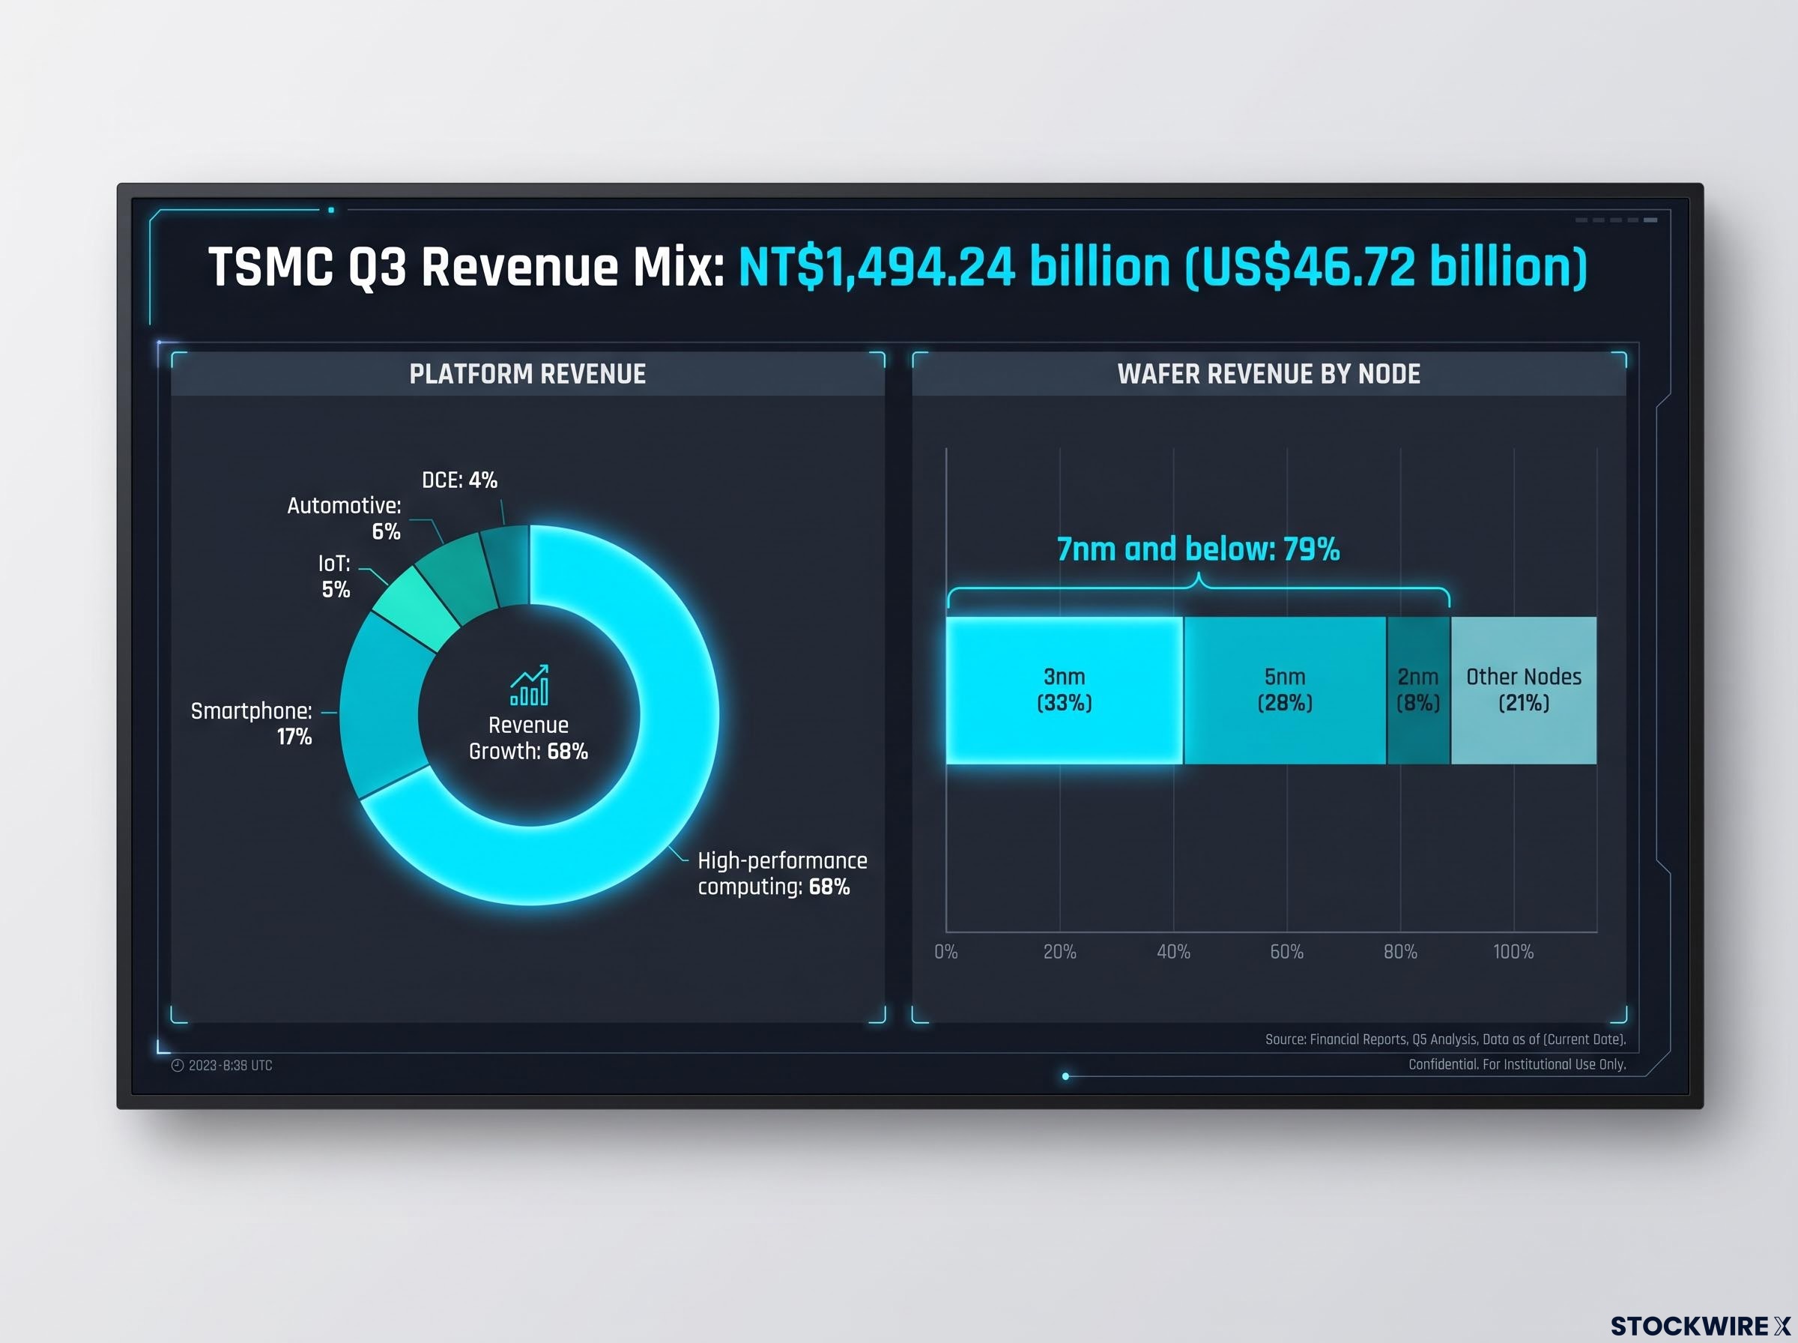The height and width of the screenshot is (1343, 1798).
Task: Click the 'High-performance computing: 68%' label
Action: 782,873
